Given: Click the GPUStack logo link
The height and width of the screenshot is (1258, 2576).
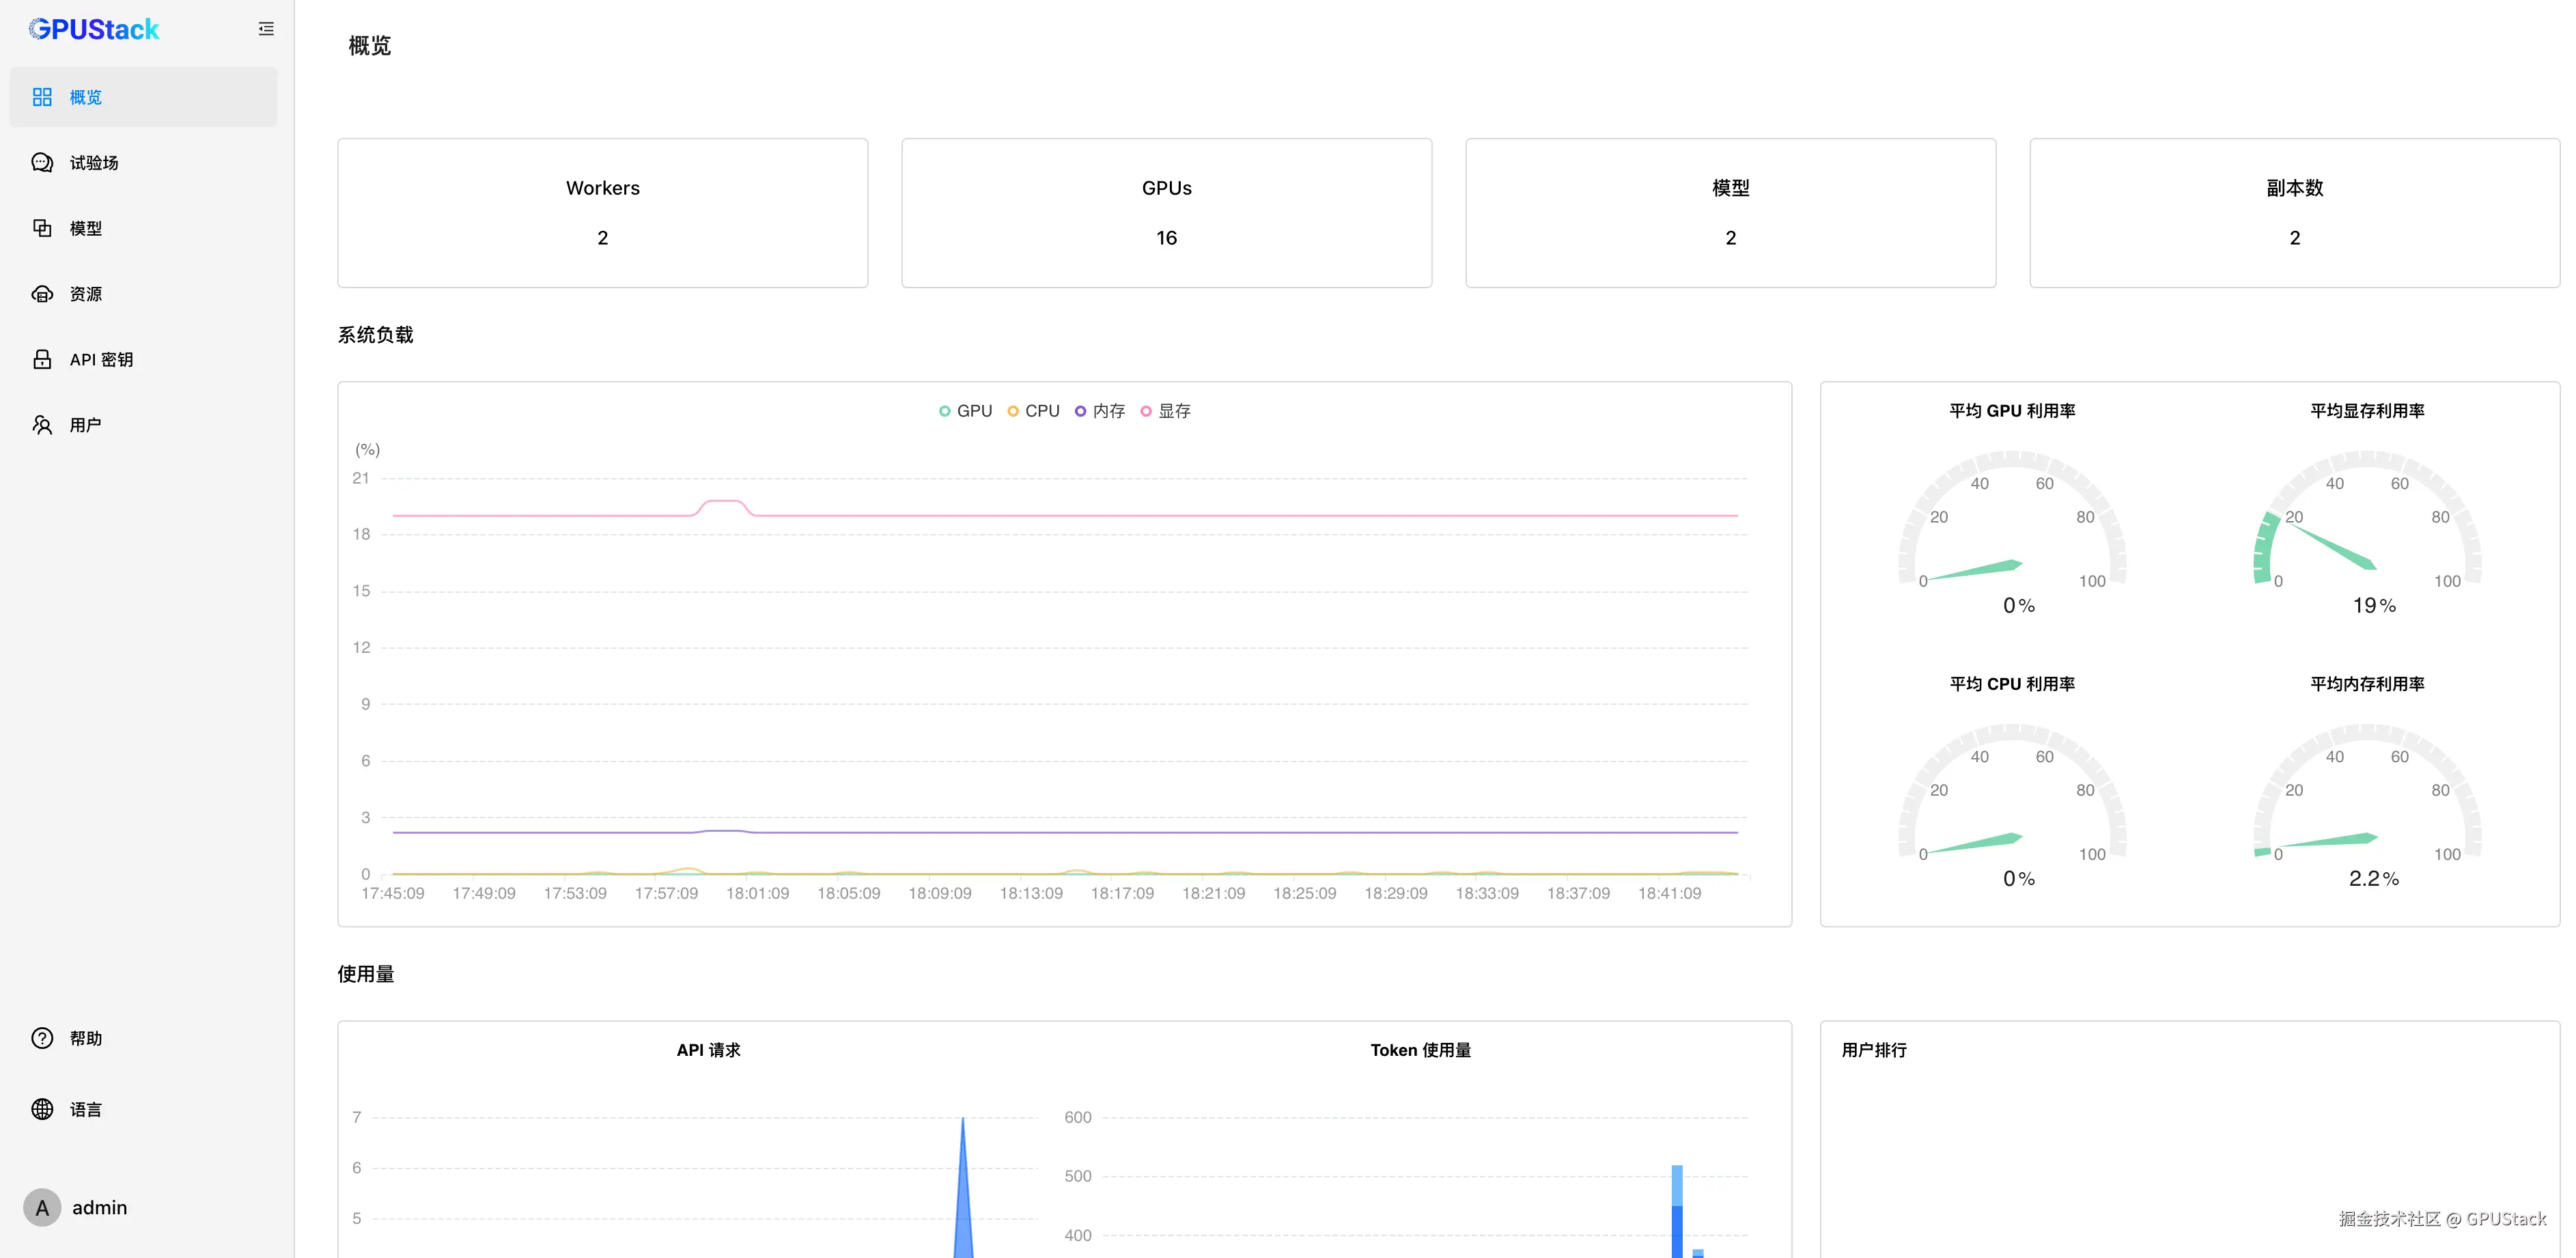Looking at the screenshot, I should click(x=94, y=29).
